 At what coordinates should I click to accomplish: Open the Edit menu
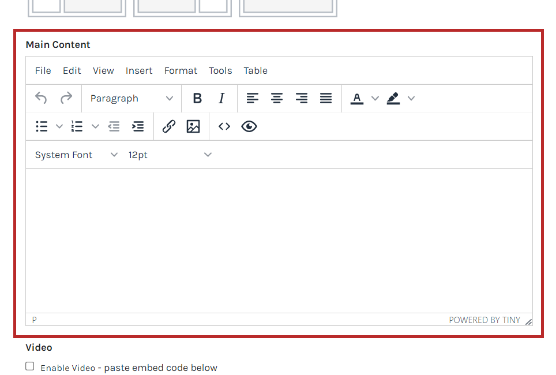click(72, 70)
